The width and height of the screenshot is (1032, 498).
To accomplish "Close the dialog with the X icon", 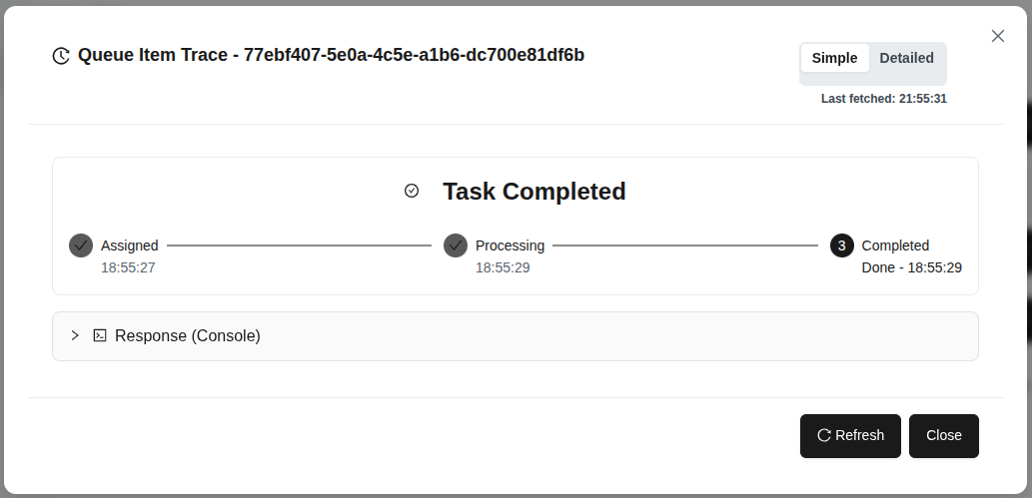I will pos(997,36).
